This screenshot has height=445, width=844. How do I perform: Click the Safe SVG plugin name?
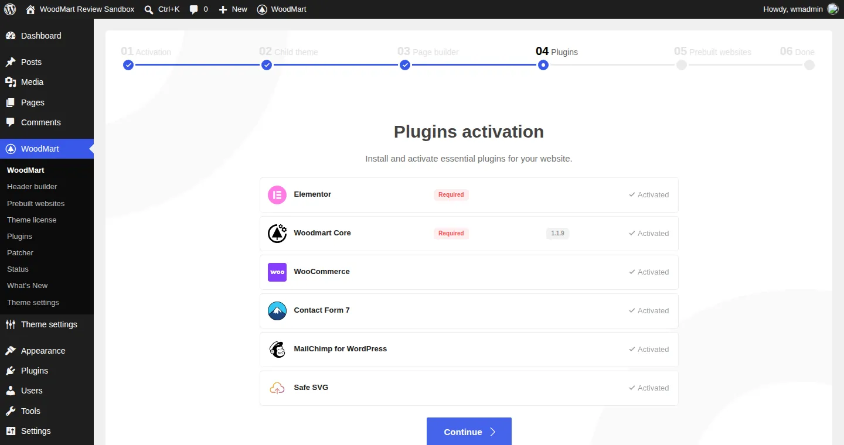[311, 388]
